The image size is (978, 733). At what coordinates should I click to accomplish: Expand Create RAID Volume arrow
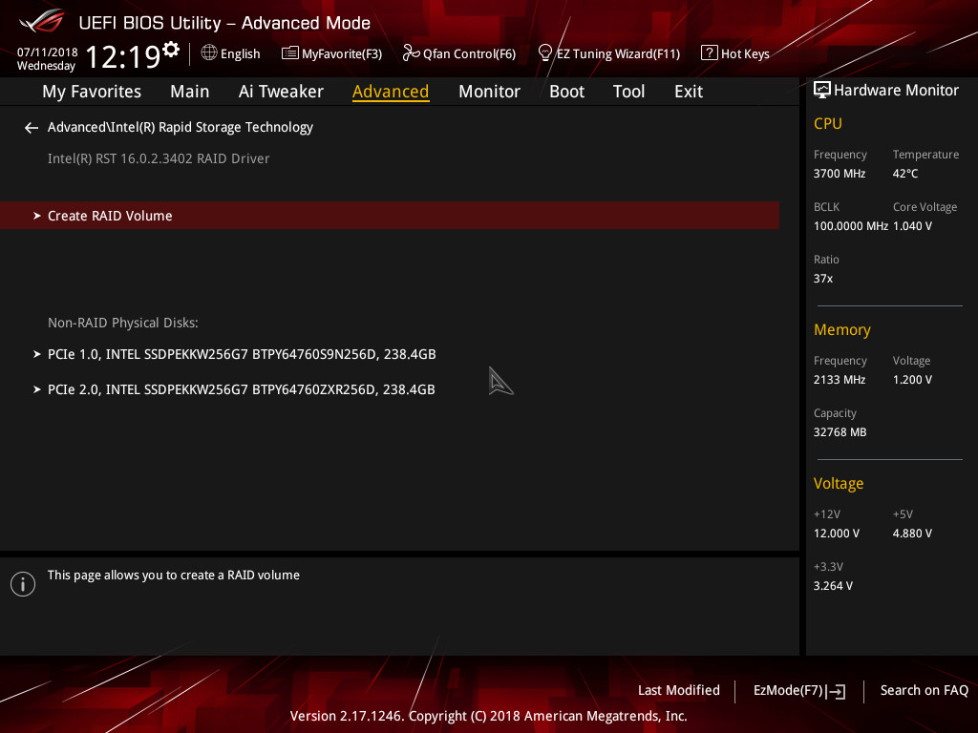coord(37,216)
